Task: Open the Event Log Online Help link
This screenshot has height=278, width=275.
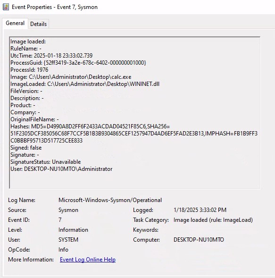Action: 88,260
